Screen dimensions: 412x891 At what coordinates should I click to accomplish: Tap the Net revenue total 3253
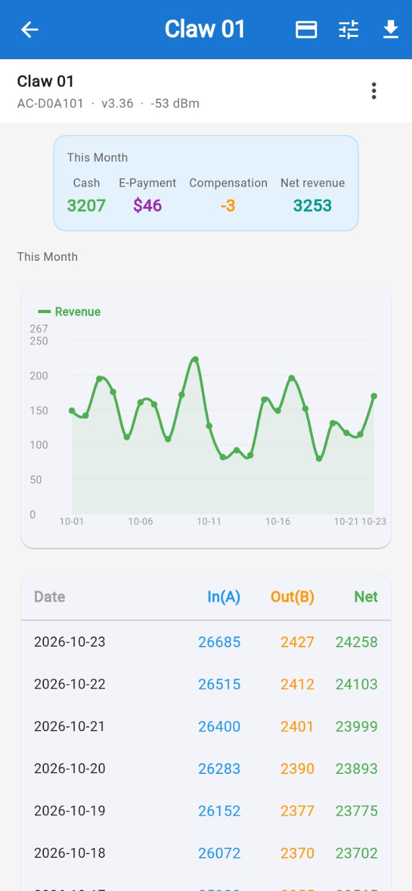point(313,206)
